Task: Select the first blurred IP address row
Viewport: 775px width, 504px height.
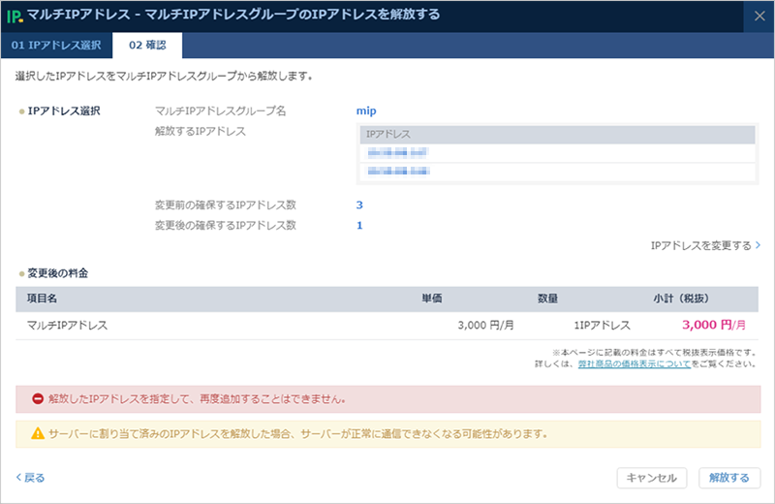Action: tap(556, 153)
